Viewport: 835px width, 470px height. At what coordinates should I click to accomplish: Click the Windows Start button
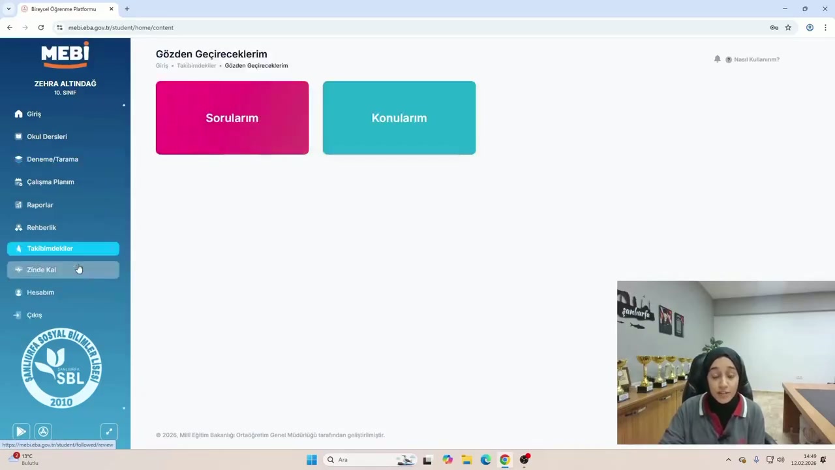(311, 460)
